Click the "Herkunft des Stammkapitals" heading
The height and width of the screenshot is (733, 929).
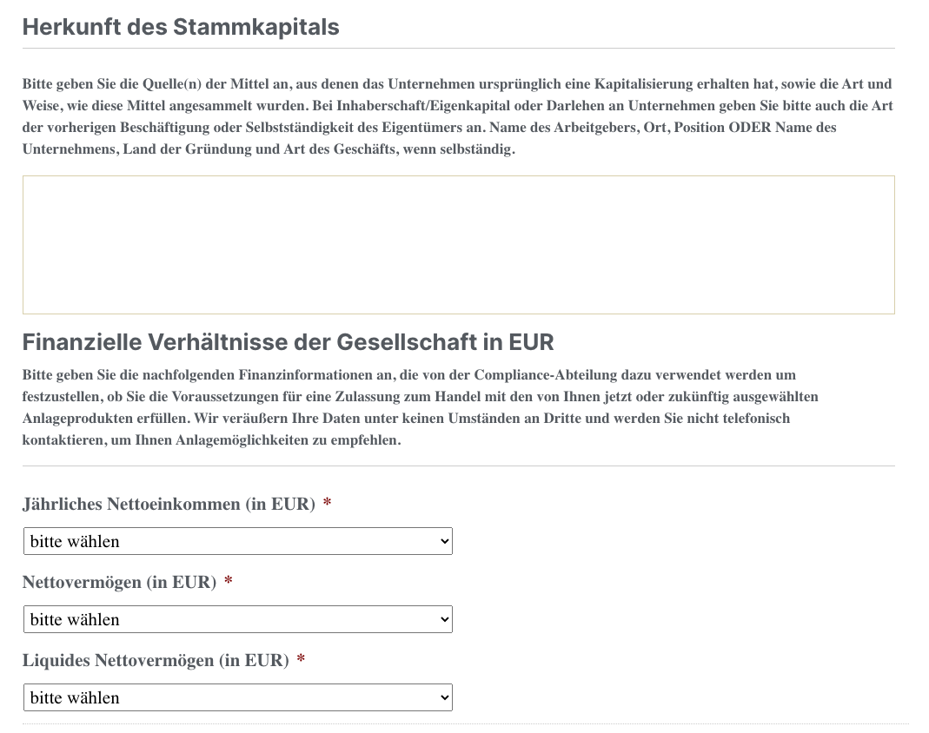click(181, 27)
